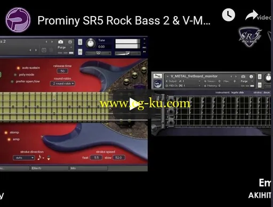Click the slow stroke speed field

(x=118, y=158)
